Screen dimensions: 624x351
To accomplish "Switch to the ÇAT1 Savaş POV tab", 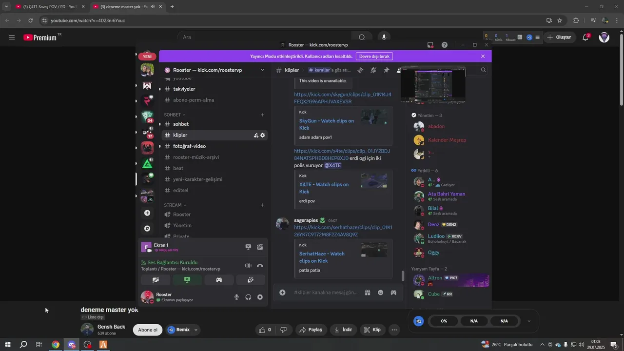I will (50, 7).
